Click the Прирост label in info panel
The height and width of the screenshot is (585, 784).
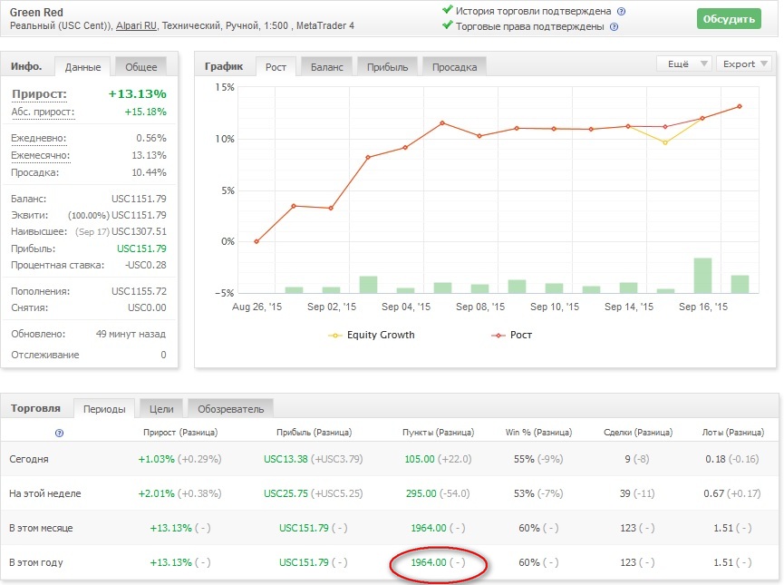[39, 94]
